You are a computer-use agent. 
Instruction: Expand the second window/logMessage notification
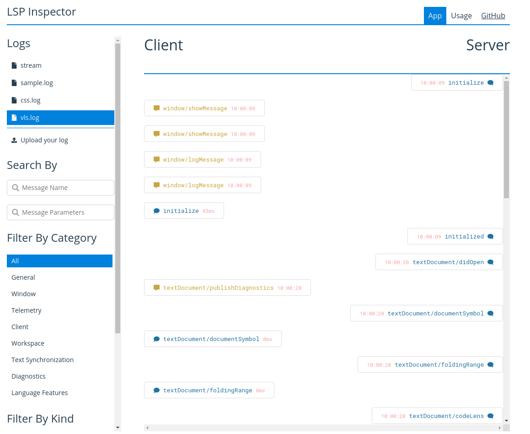tap(203, 185)
